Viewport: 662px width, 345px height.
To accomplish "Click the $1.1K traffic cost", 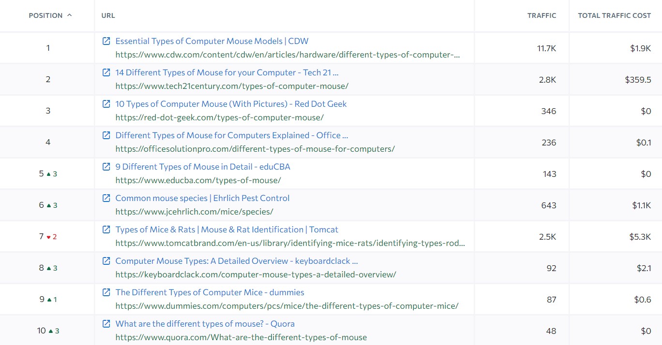I will 642,205.
